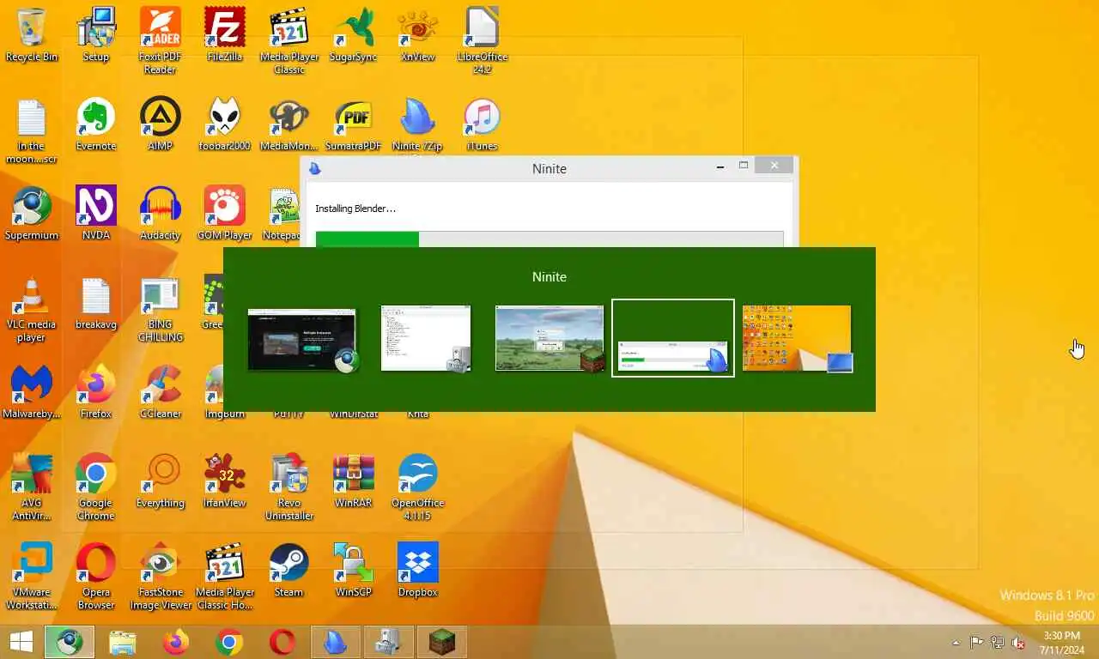Select the Malwarebytes desktop icon
This screenshot has width=1099, height=659.
click(x=32, y=391)
